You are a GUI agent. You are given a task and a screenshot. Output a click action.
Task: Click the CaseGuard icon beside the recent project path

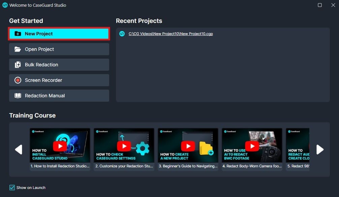pos(122,34)
